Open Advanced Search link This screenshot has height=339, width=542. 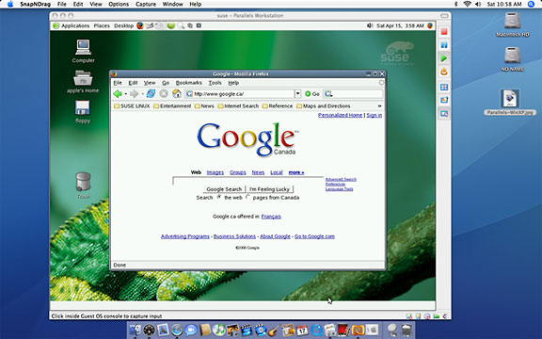pos(341,179)
